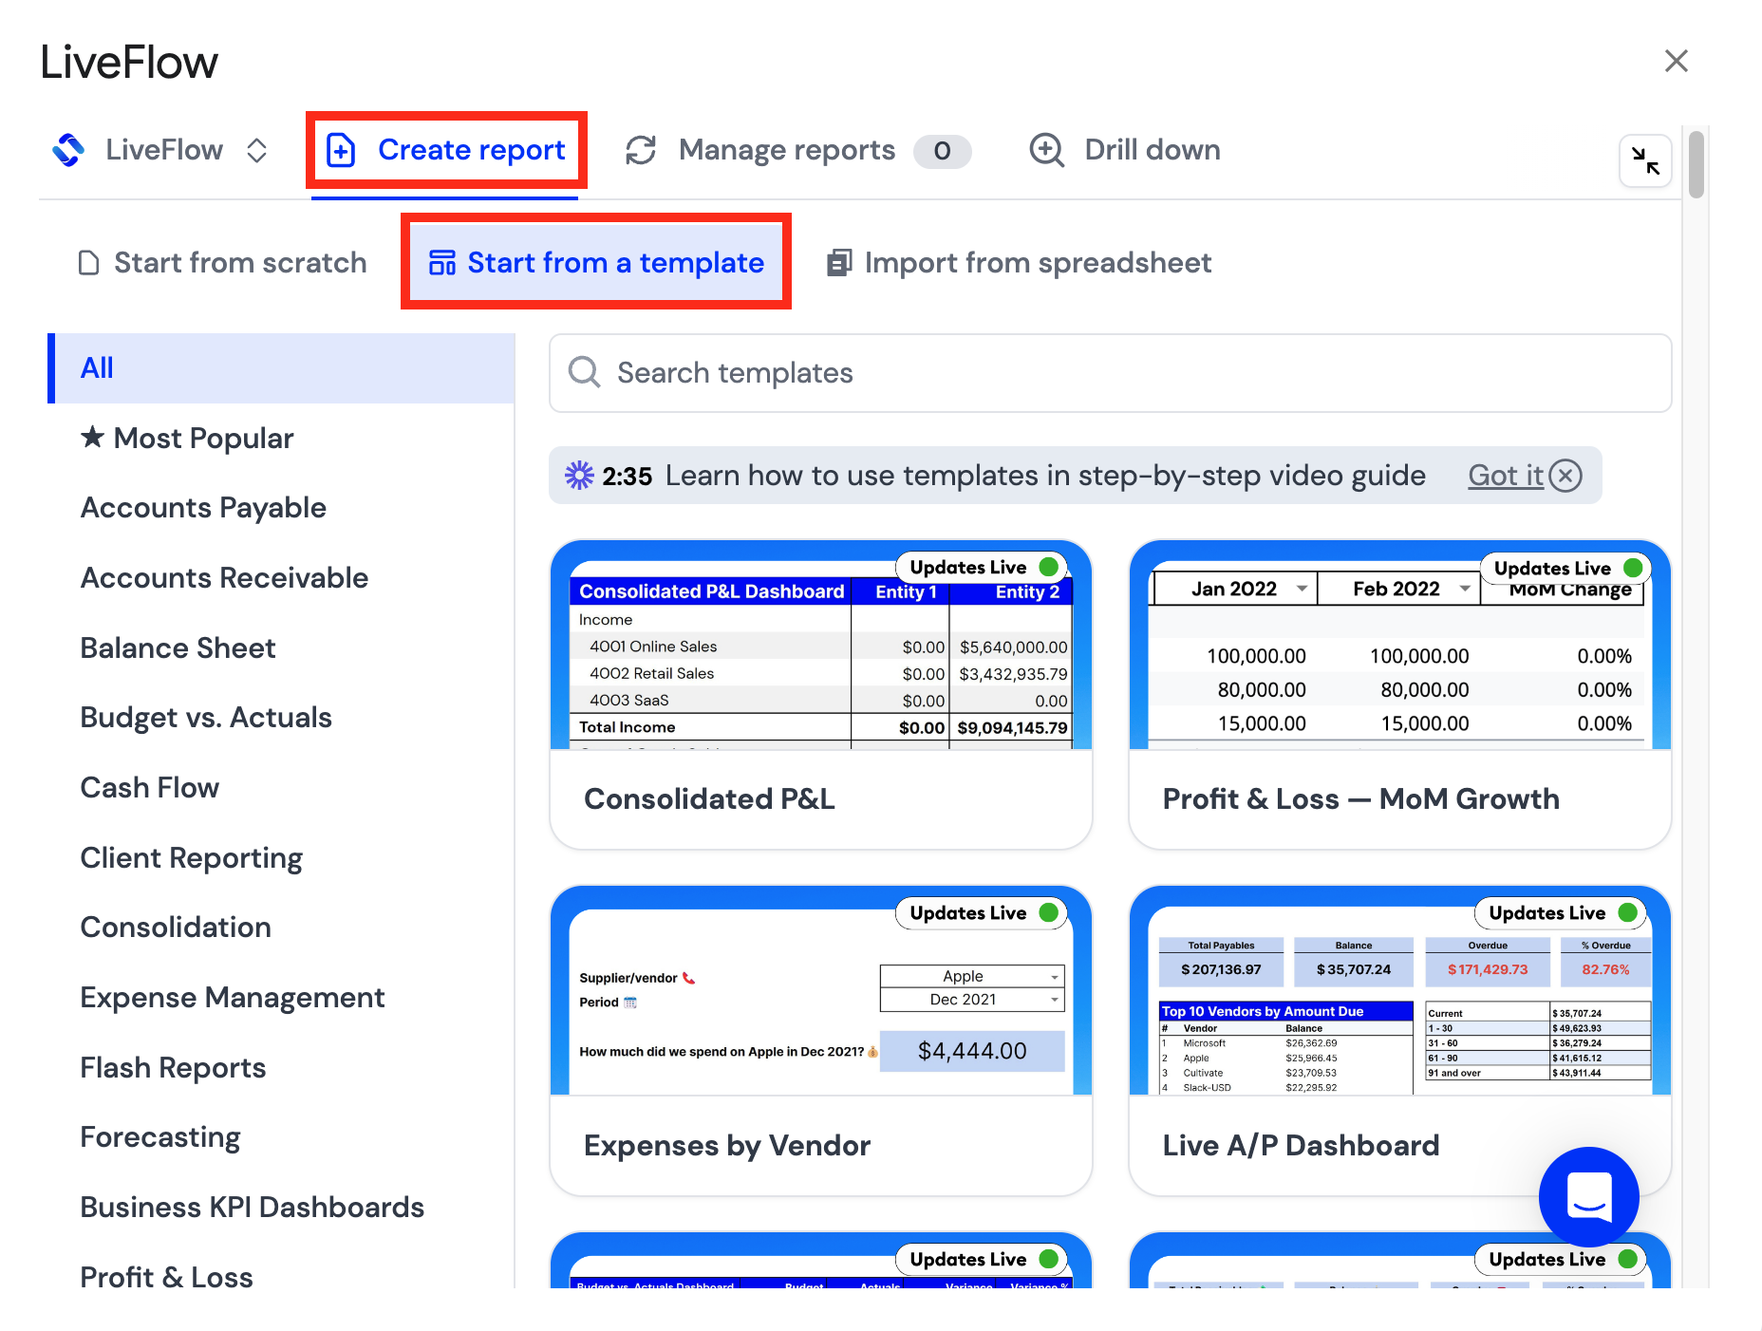Expand the LiveFlow workspace switcher chevrons
Screen dimensions: 1762x1331
click(256, 150)
